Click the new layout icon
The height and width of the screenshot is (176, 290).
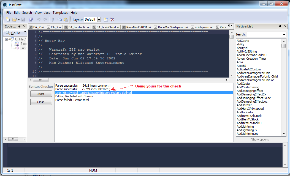pos(106,20)
